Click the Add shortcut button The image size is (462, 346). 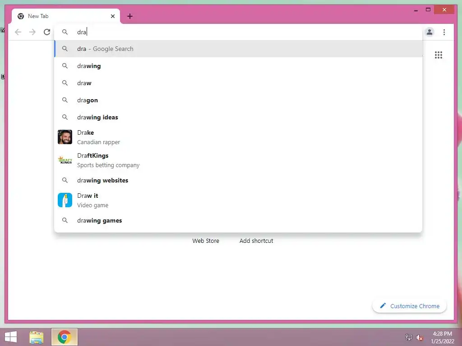256,241
